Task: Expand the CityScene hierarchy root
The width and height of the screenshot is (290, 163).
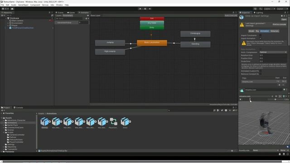Action: 6,18
